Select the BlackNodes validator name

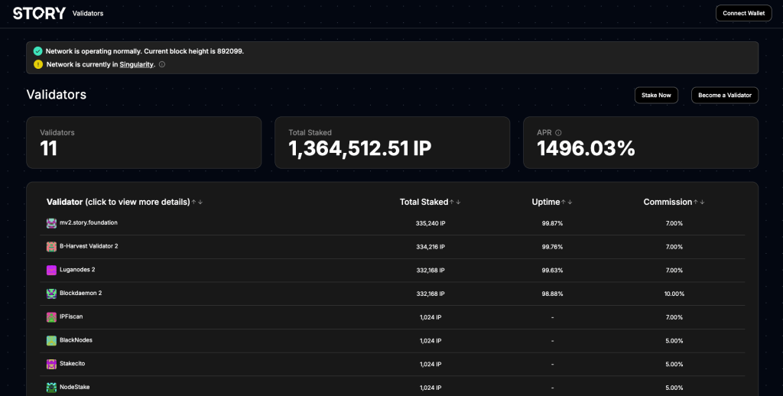point(76,340)
